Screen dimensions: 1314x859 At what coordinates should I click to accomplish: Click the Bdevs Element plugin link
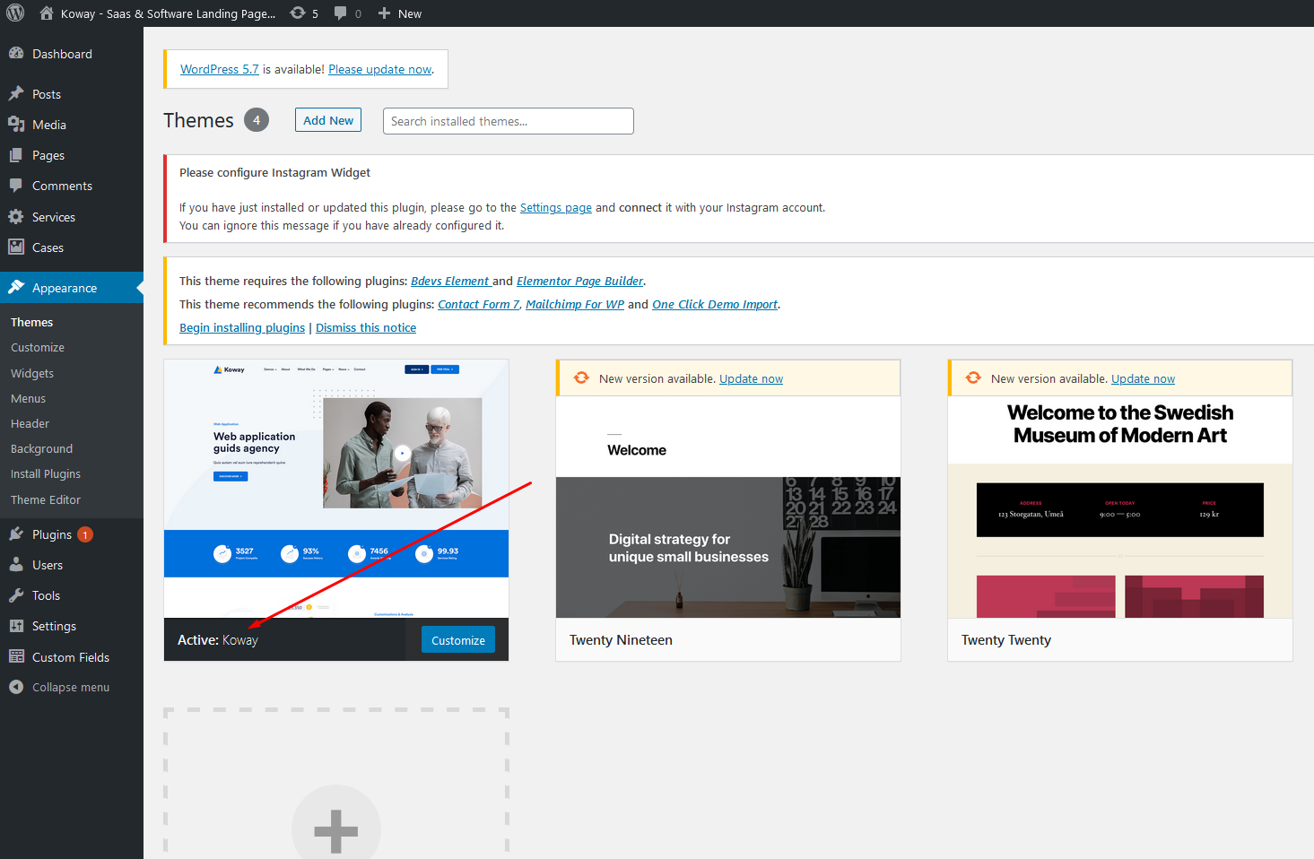(449, 281)
